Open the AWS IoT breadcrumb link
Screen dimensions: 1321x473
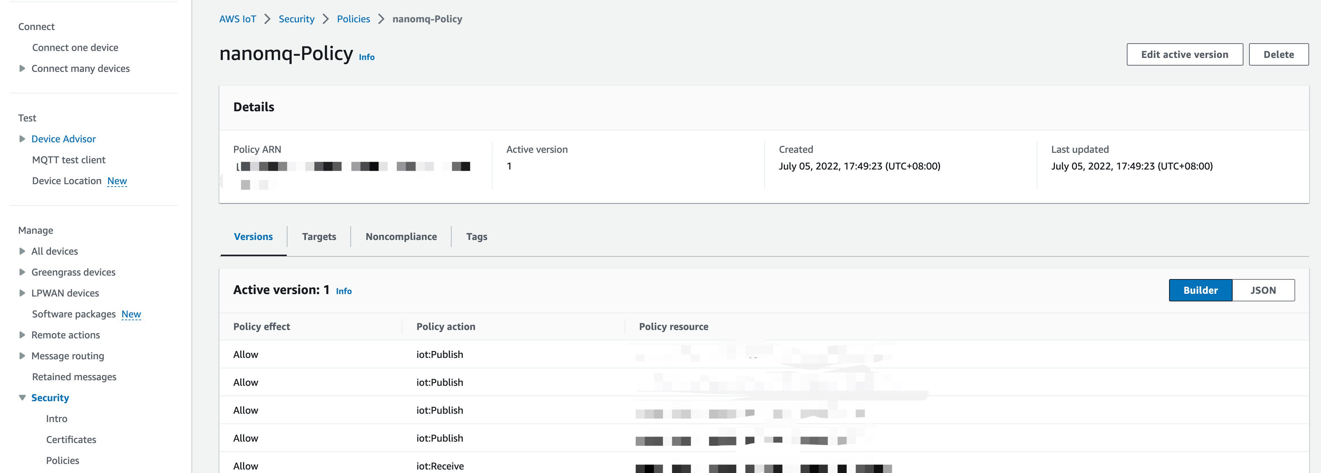pos(238,18)
